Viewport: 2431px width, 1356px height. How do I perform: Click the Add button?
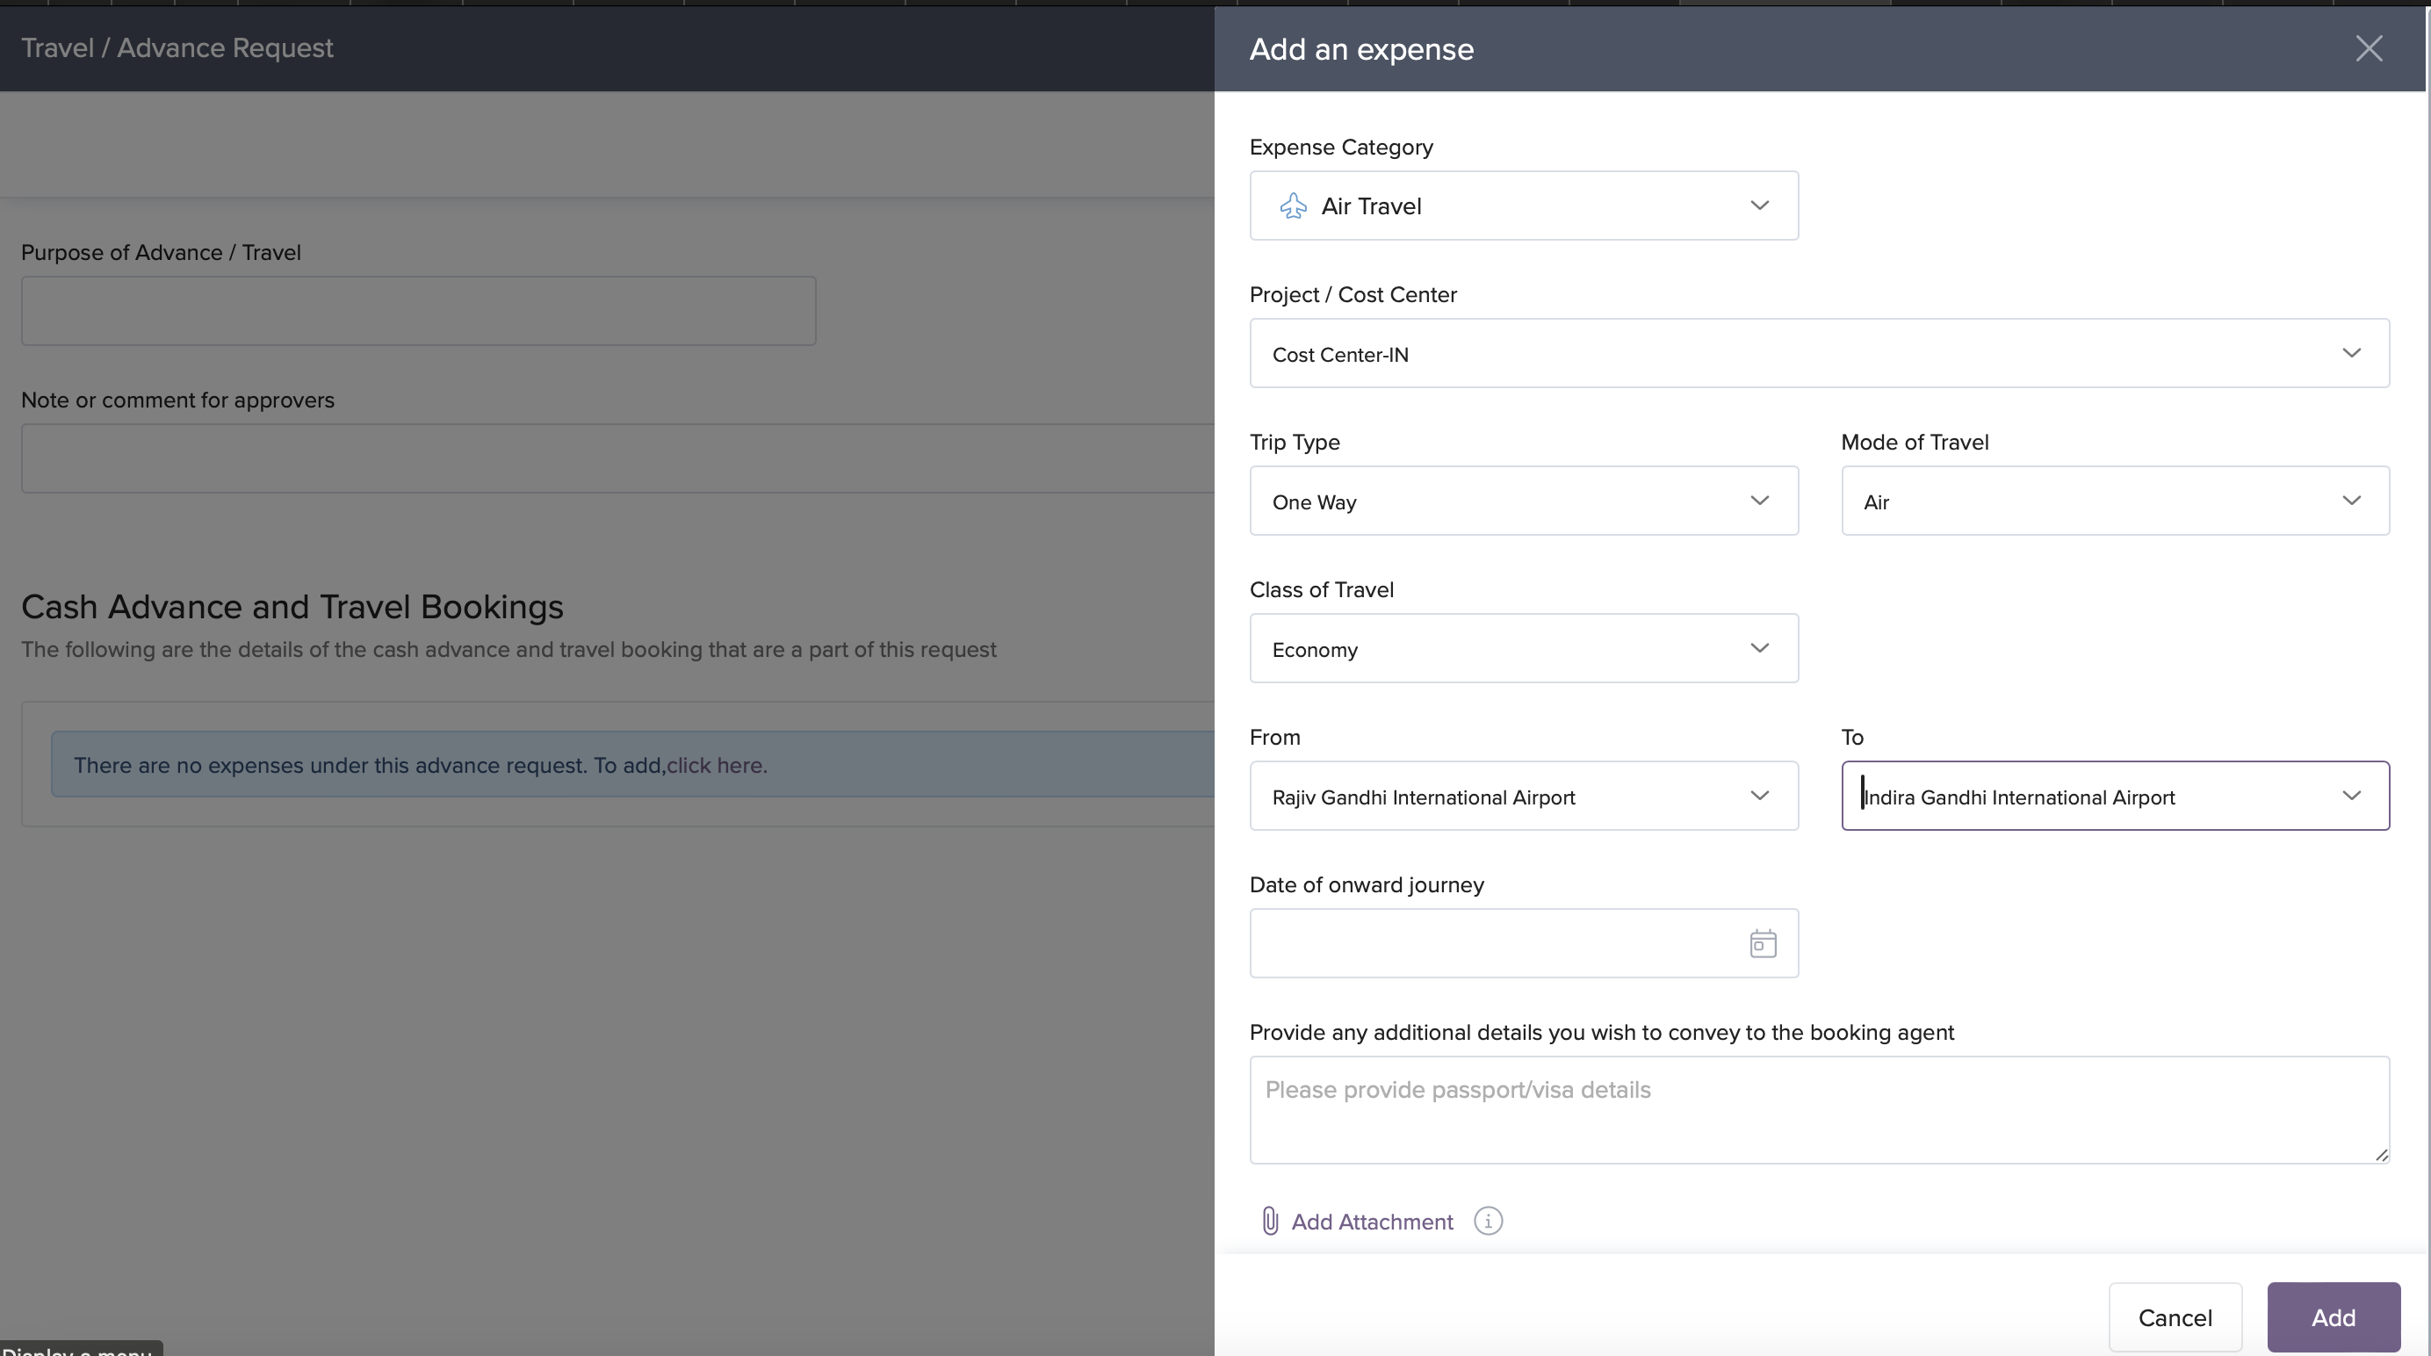[2333, 1317]
